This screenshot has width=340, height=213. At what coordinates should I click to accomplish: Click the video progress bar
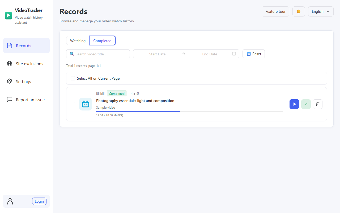[x=190, y=112]
